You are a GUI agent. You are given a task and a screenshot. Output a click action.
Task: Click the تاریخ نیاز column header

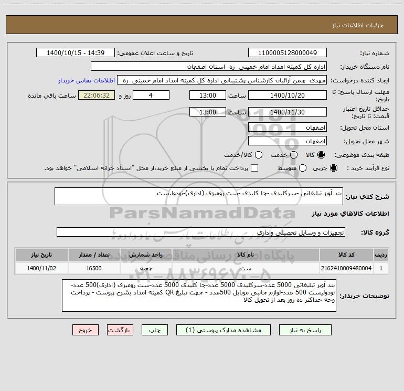click(41, 255)
